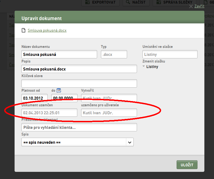Click into the Popis text field
214x179 pixels.
(x=79, y=69)
